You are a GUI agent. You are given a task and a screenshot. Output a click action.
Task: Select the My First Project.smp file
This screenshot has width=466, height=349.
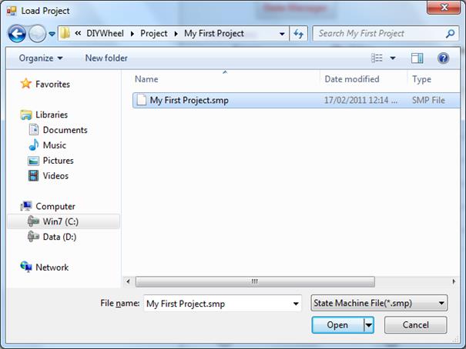coord(189,100)
